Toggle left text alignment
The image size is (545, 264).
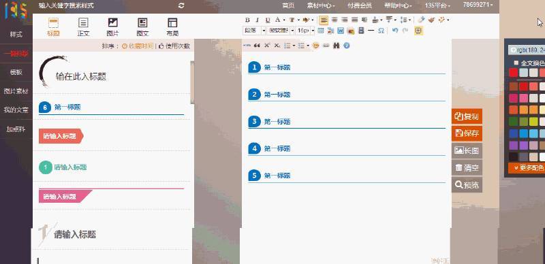[x=324, y=20]
